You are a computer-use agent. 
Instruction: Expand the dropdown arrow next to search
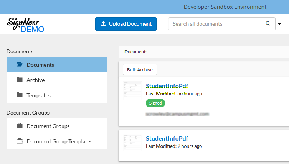pos(279,24)
